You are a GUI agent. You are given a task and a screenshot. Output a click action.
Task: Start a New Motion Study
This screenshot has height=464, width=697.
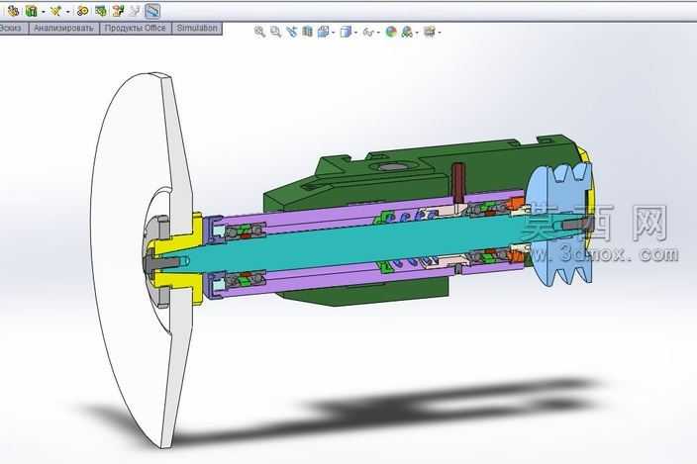click(82, 11)
